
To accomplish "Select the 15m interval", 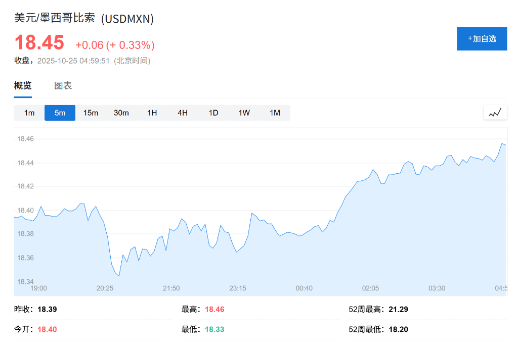I will pyautogui.click(x=91, y=113).
